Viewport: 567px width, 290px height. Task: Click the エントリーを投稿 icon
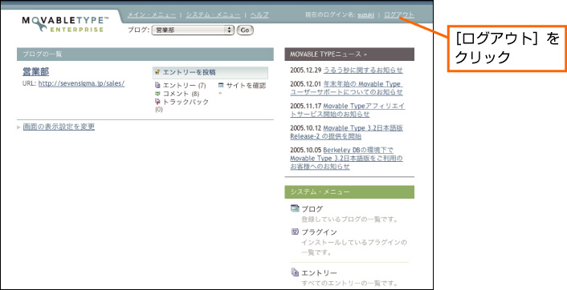point(157,72)
